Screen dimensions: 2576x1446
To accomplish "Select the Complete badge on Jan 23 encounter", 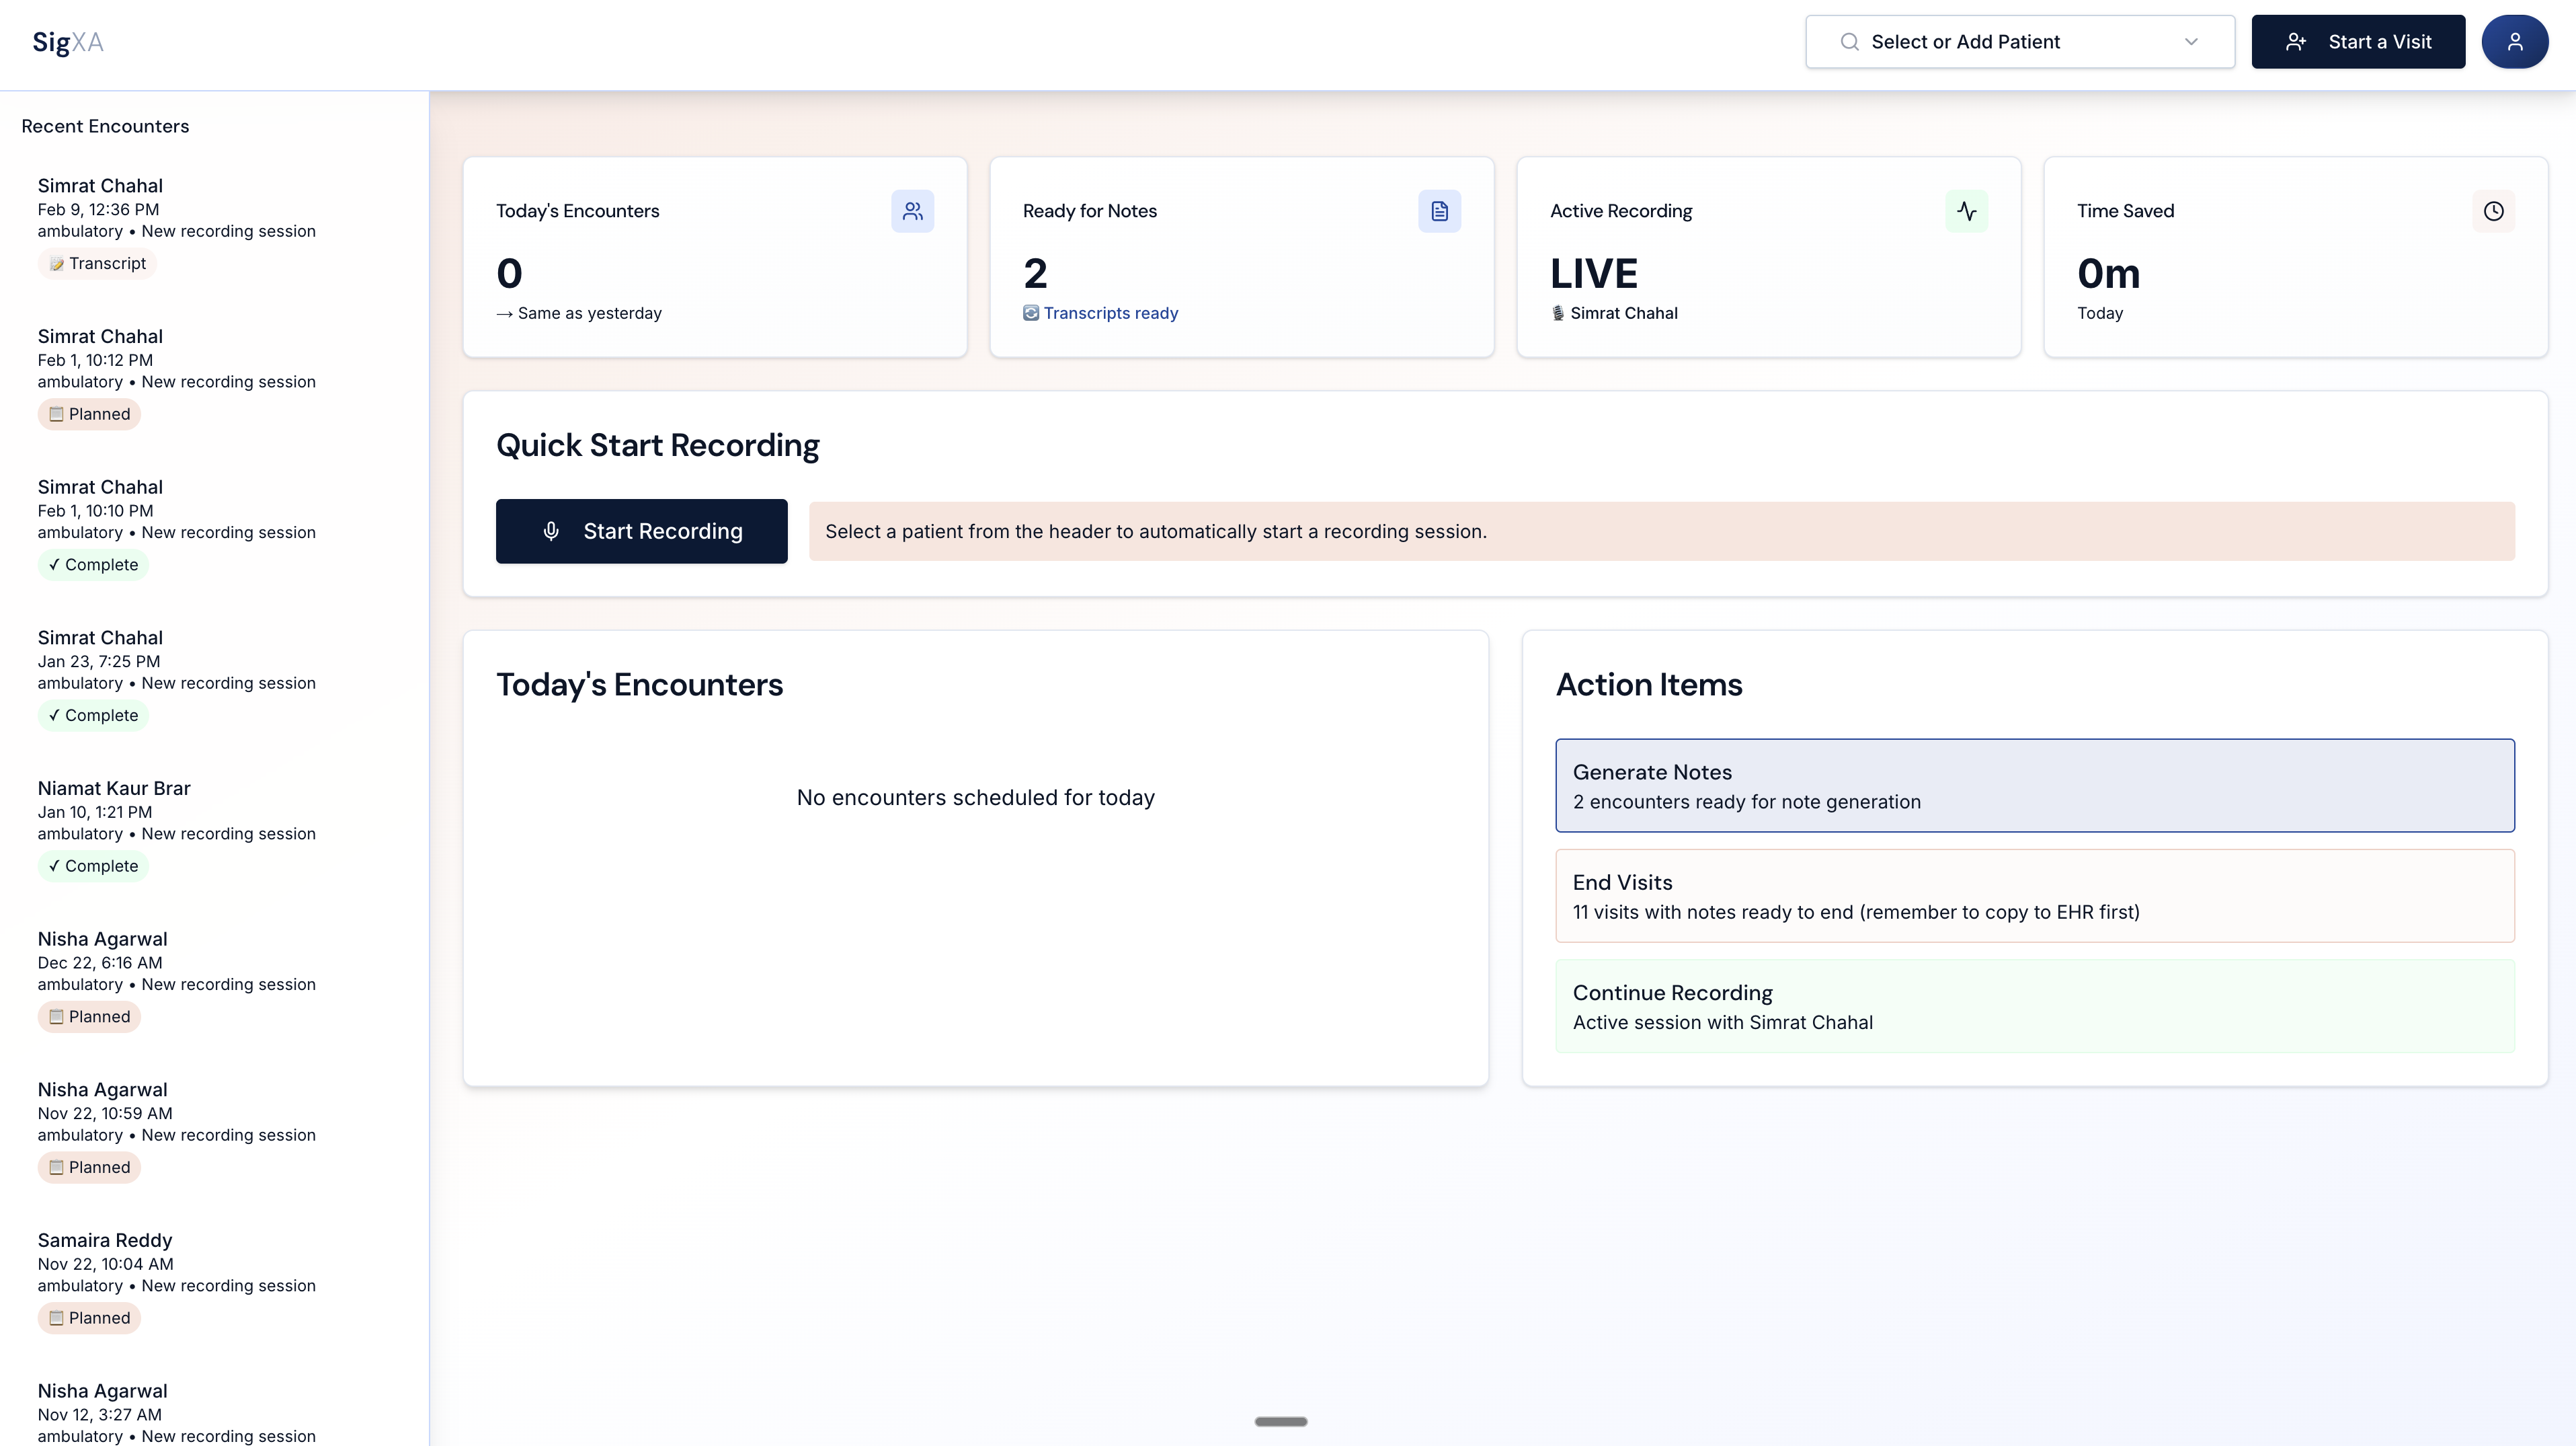I will point(93,714).
